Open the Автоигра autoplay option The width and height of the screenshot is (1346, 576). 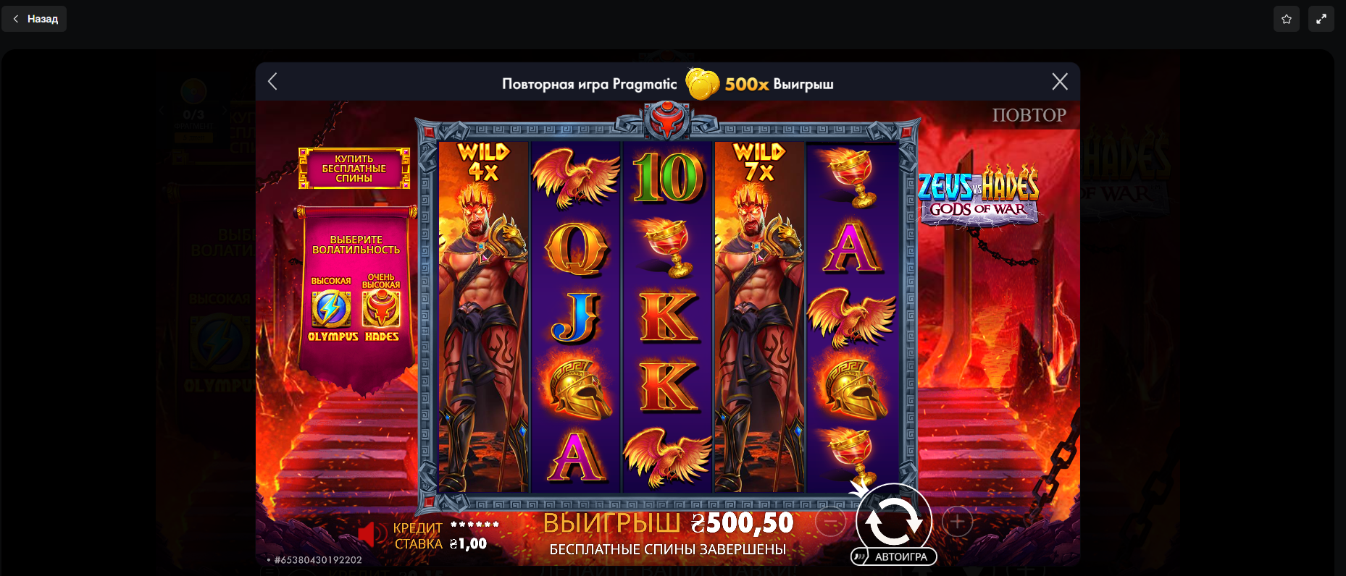point(894,556)
